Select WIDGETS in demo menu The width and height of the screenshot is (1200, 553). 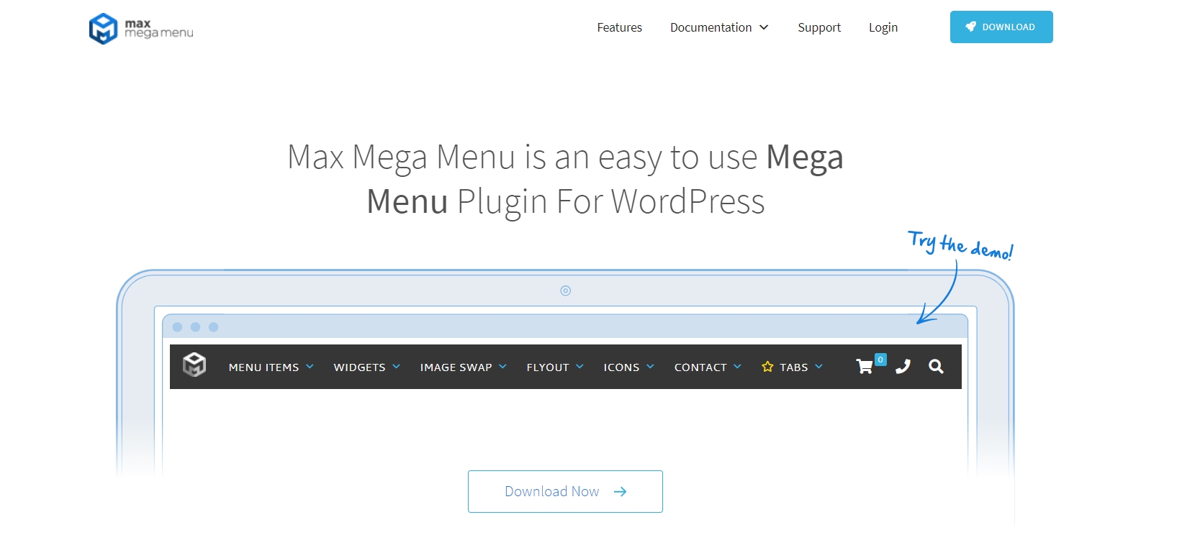coord(359,367)
